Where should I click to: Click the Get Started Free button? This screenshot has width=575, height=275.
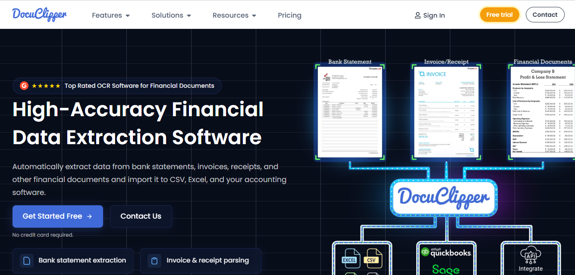coord(58,216)
